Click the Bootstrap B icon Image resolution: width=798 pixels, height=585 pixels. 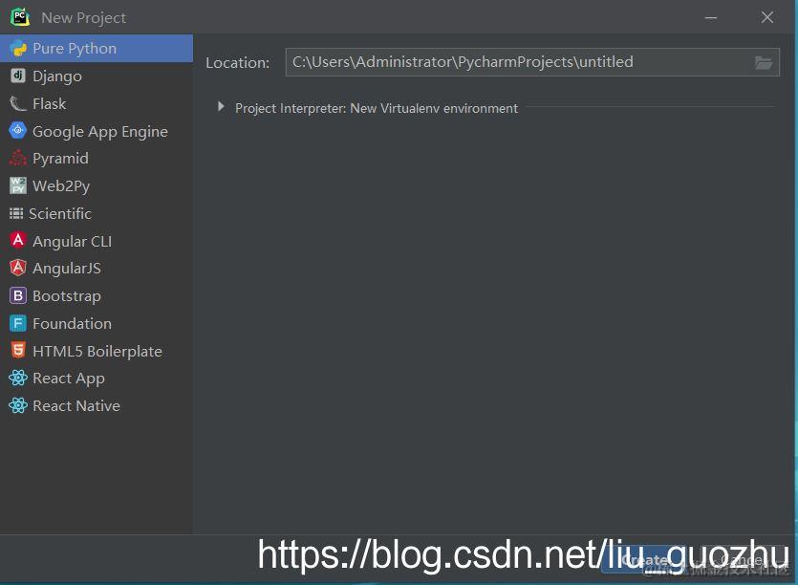pos(18,295)
